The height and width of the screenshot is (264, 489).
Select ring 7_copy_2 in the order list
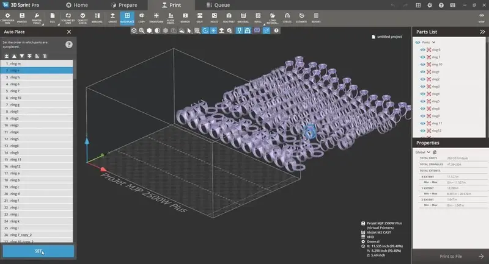[x=37, y=235]
